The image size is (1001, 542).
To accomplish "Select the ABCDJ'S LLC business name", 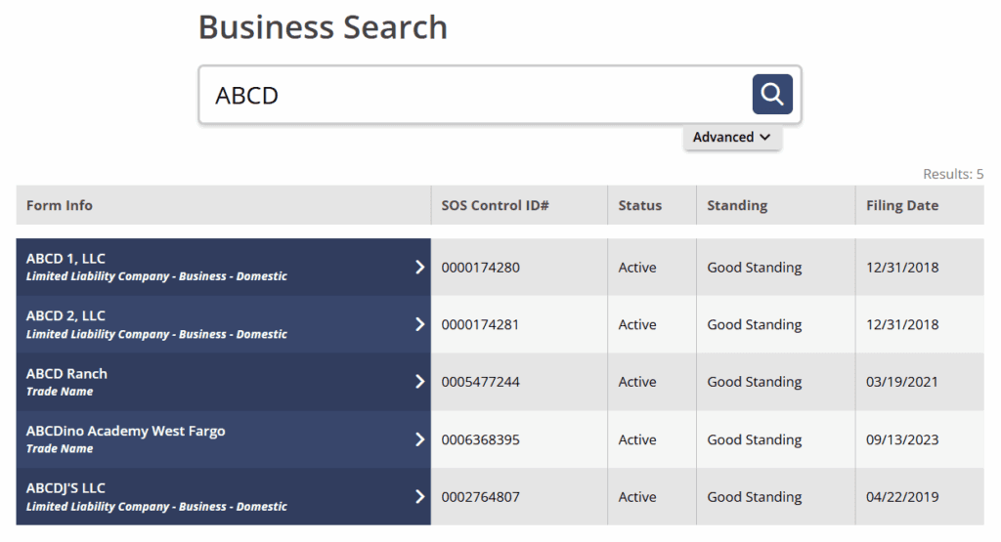I will coord(65,488).
